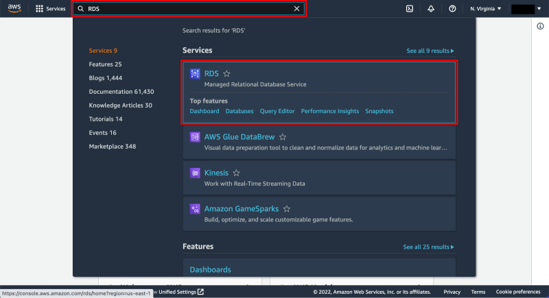Click See all 25 results link
549x298 pixels.
coord(428,247)
